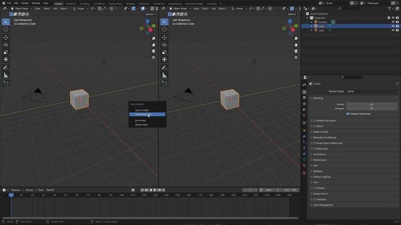Select the Measure tool in left viewport

pyautogui.click(x=6, y=75)
